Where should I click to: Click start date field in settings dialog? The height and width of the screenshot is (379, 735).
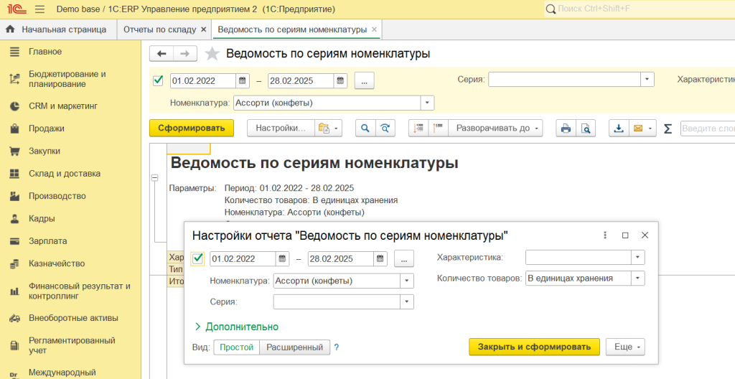pyautogui.click(x=243, y=258)
